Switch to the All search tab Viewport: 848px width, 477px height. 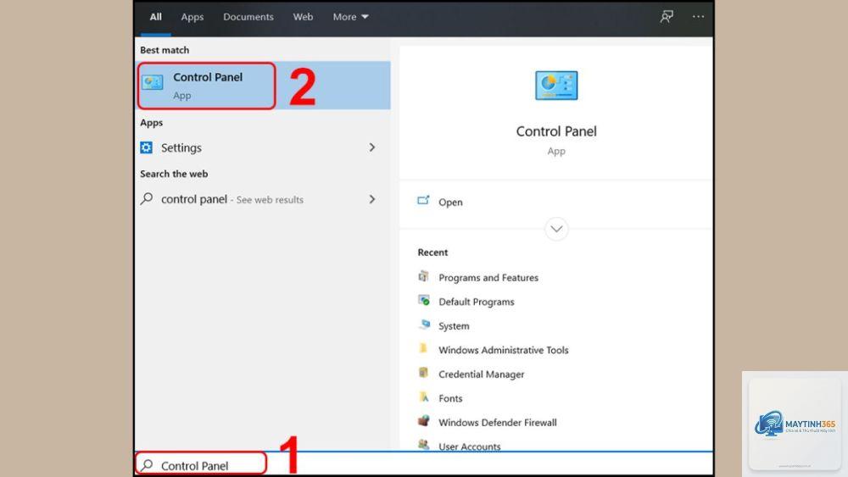(156, 17)
